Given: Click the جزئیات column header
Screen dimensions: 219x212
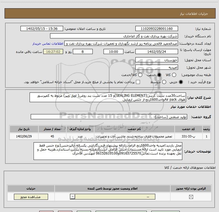Looking at the screenshot, I should pos(31,188).
